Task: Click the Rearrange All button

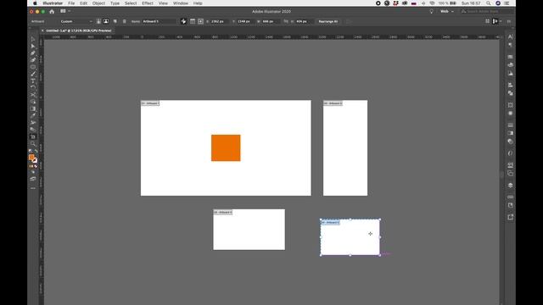Action: pyautogui.click(x=328, y=21)
